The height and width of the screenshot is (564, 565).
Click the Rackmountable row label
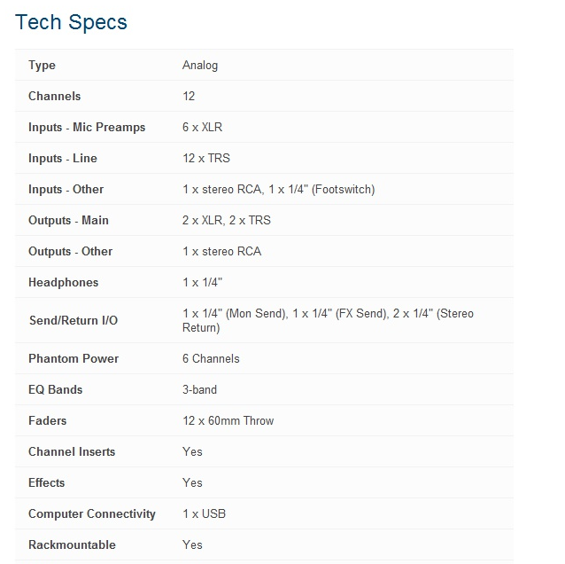click(72, 544)
